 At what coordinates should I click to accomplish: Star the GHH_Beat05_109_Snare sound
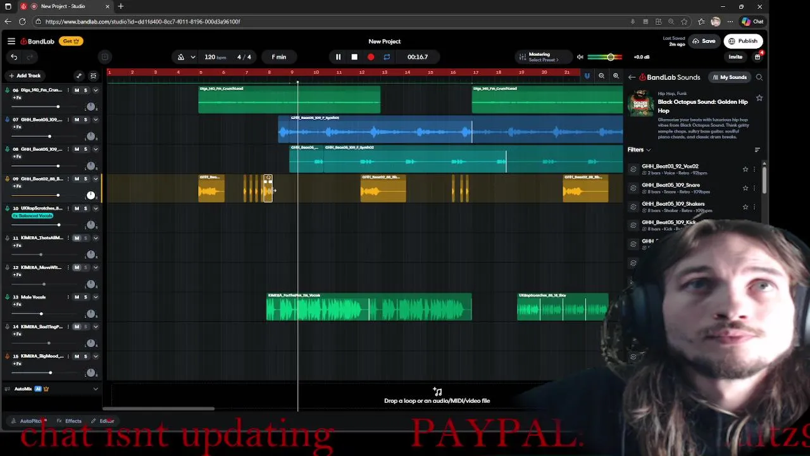(745, 188)
